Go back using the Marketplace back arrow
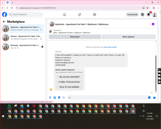 point(4,22)
